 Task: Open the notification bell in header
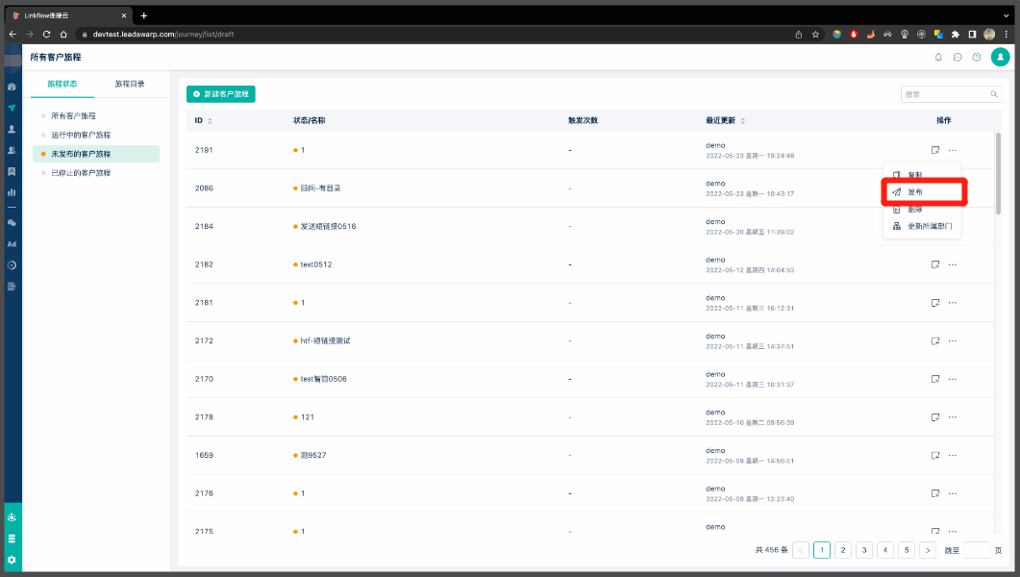[x=938, y=58]
